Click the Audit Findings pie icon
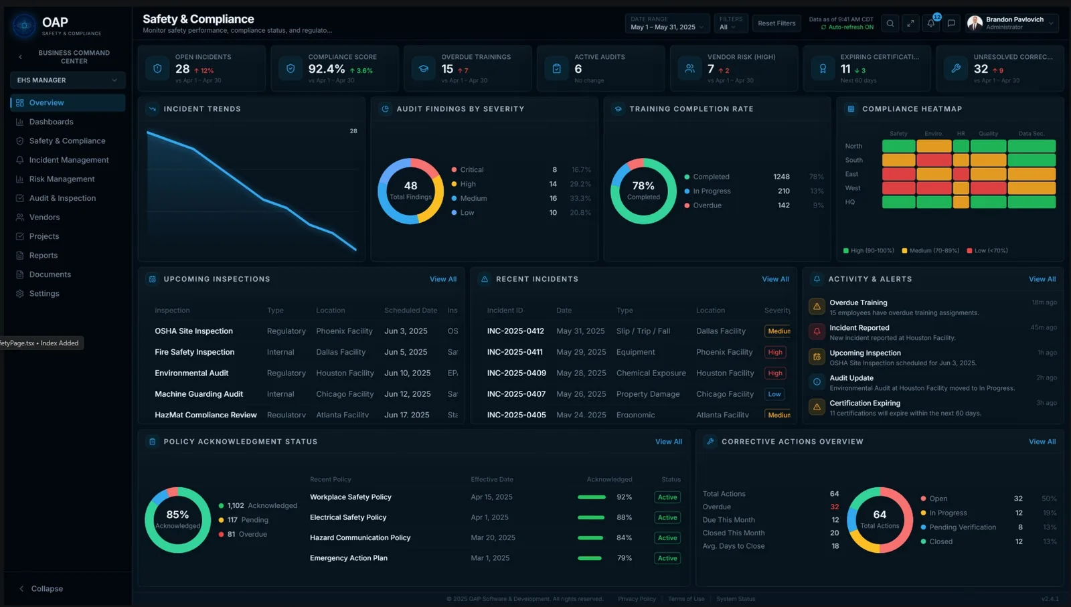The height and width of the screenshot is (607, 1071). (386, 109)
